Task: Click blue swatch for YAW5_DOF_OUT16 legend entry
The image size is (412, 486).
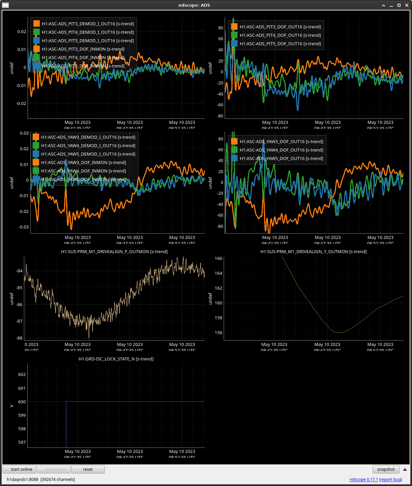Action: click(234, 158)
